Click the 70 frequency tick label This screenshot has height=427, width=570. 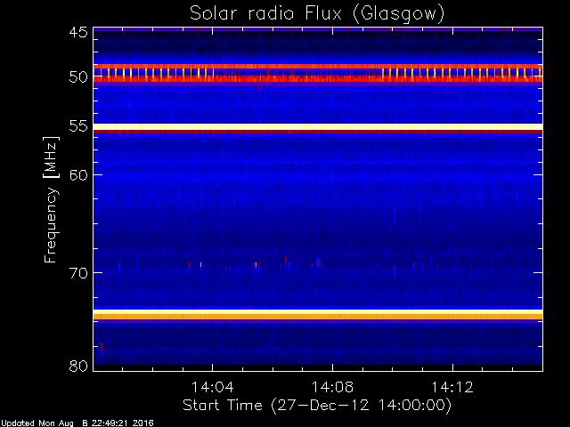78,273
